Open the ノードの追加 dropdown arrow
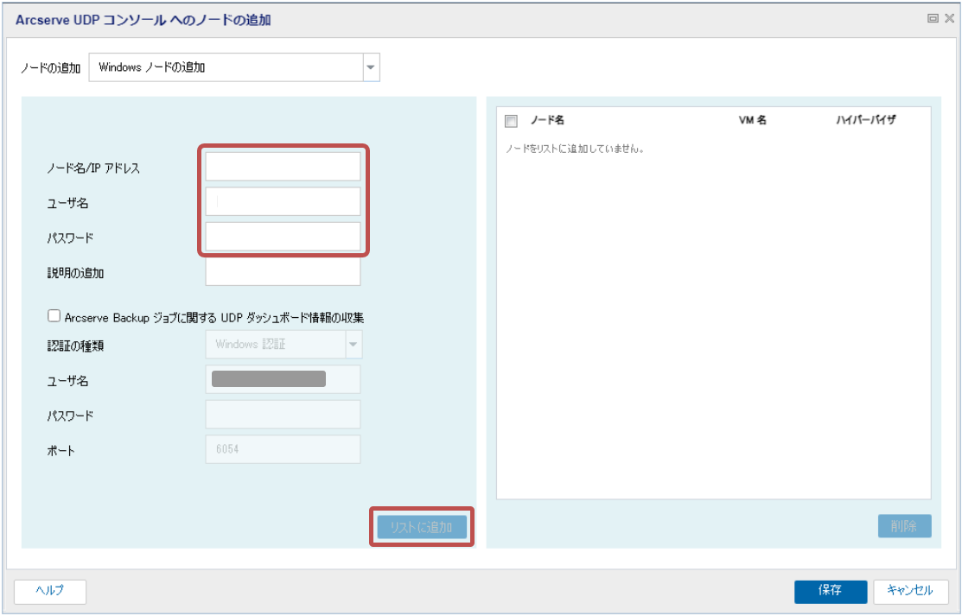Viewport: 962px width, 616px height. (371, 67)
